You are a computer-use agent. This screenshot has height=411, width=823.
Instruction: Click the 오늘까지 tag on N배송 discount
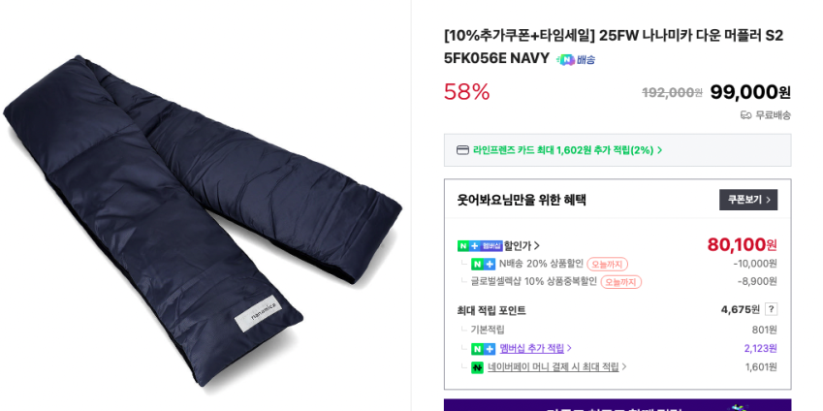coord(607,264)
